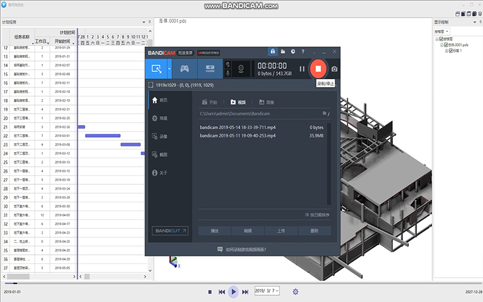Open Bandicam output folder icon in title bar
The image size is (483, 302).
click(283, 51)
